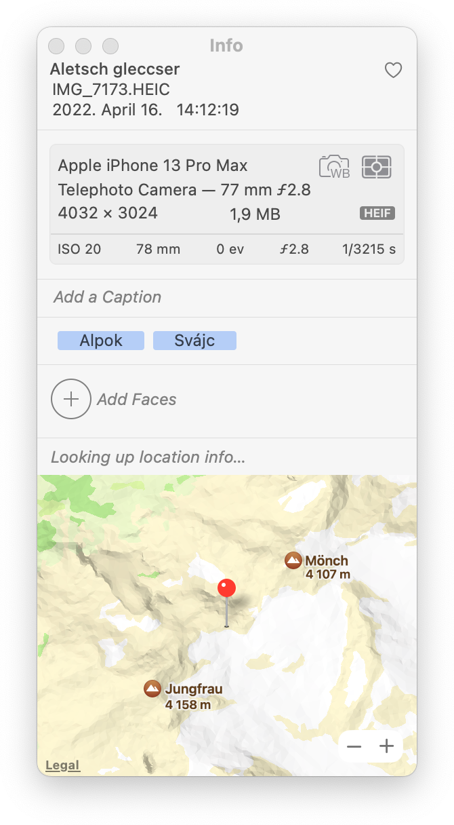Screen dimensions: 454x825
Task: Click the Jungfrau 4 158 m map label
Action: pyautogui.click(x=192, y=696)
